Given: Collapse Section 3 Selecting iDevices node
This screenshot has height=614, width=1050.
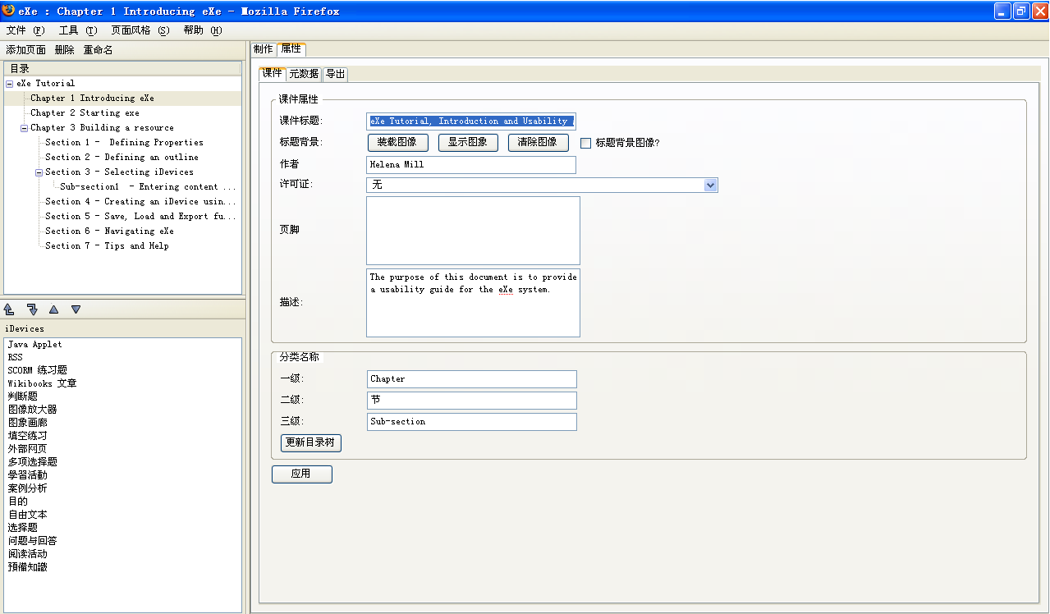Looking at the screenshot, I should tap(39, 172).
